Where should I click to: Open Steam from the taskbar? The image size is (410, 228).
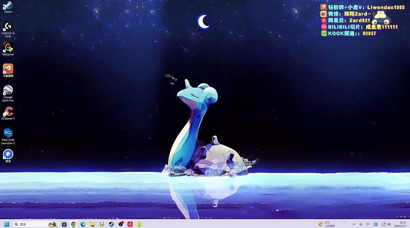(x=111, y=224)
